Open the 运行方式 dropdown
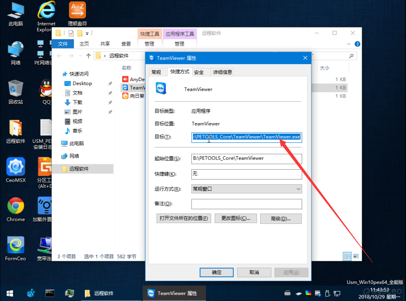 point(247,189)
